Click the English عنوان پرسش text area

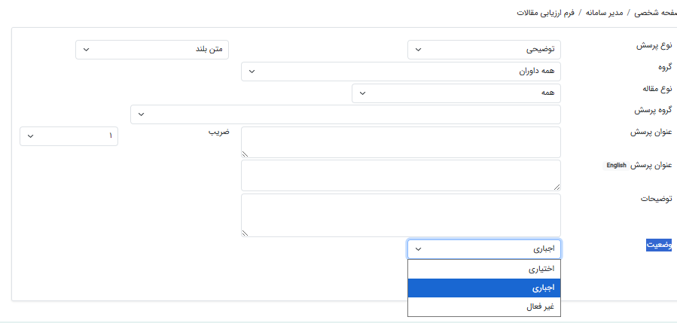(x=401, y=175)
